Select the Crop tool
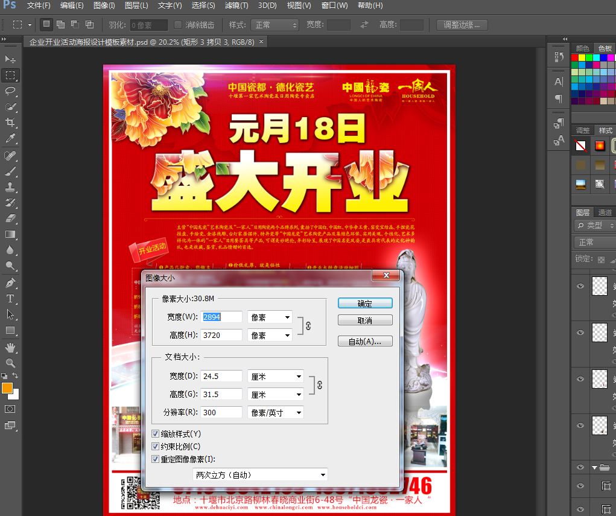This screenshot has width=616, height=516. coord(10,123)
